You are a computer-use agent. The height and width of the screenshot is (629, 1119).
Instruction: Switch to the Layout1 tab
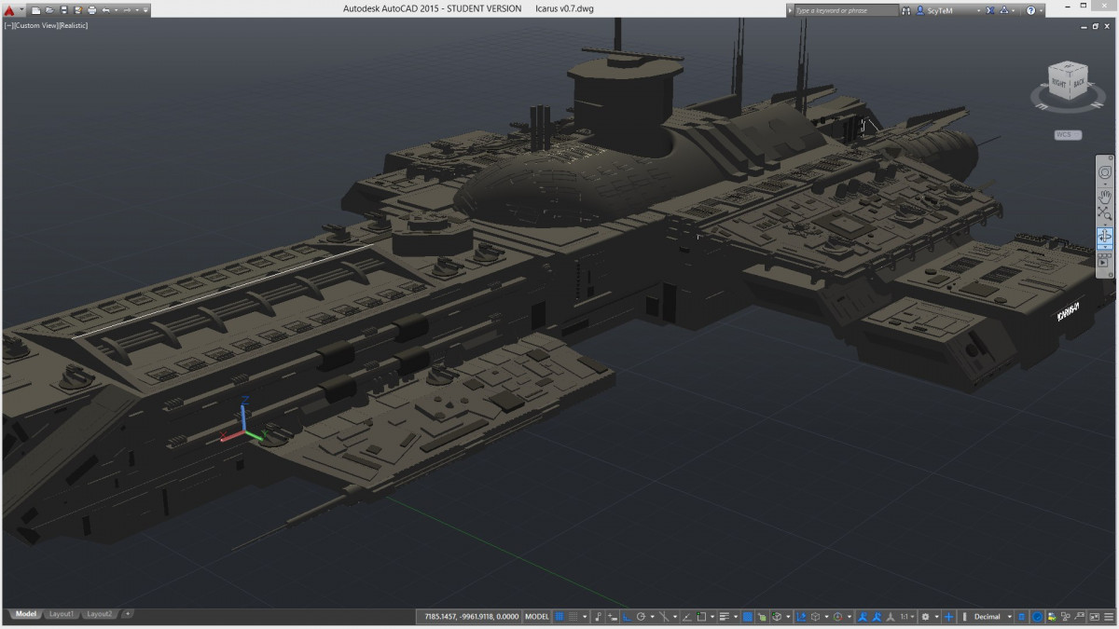point(62,614)
